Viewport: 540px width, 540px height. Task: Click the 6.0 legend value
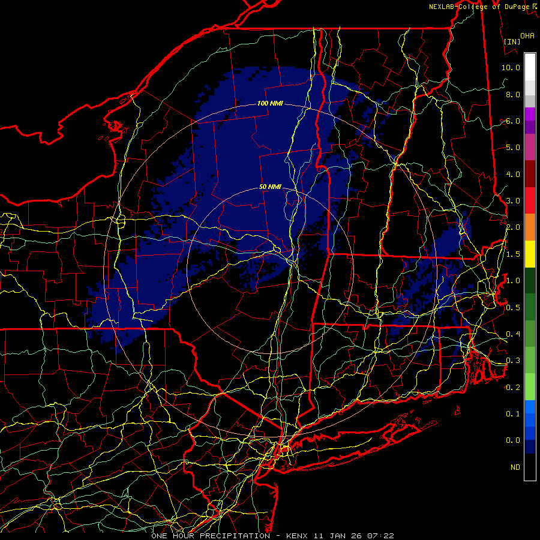(513, 121)
